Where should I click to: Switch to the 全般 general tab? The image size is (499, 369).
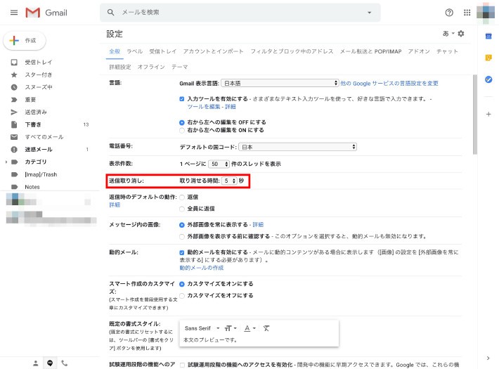click(115, 51)
